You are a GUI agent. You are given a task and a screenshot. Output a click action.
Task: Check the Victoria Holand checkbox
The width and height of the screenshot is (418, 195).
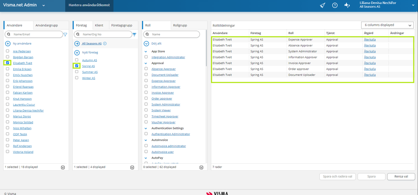click(8, 152)
